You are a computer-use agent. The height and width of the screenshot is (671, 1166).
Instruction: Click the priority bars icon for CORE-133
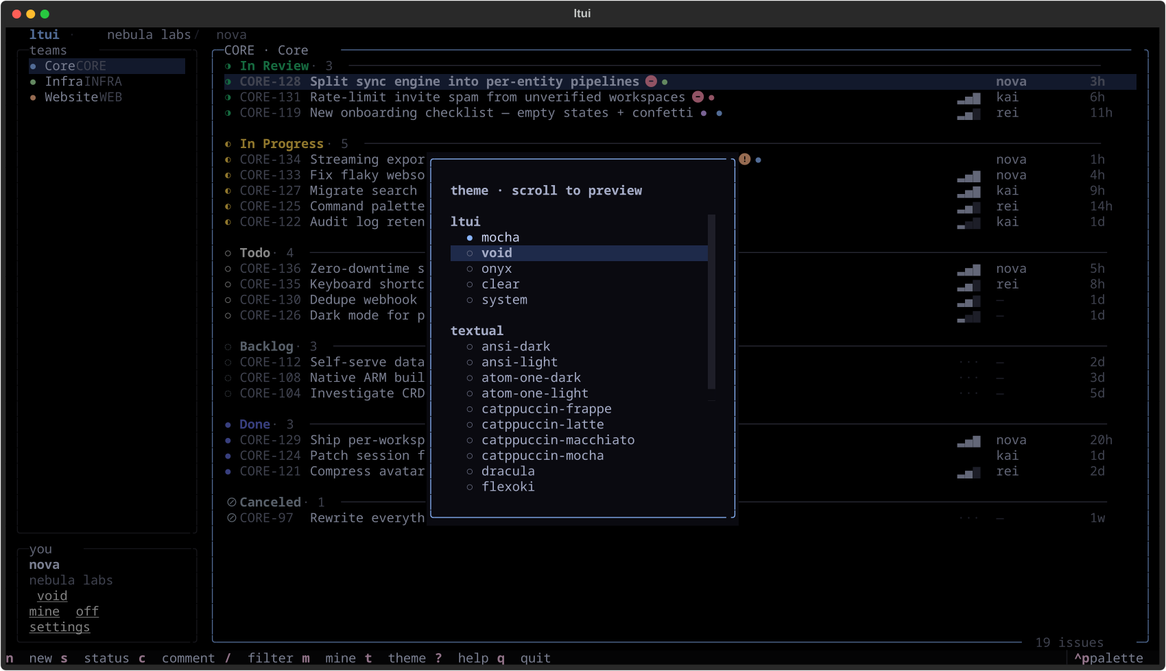pyautogui.click(x=969, y=177)
